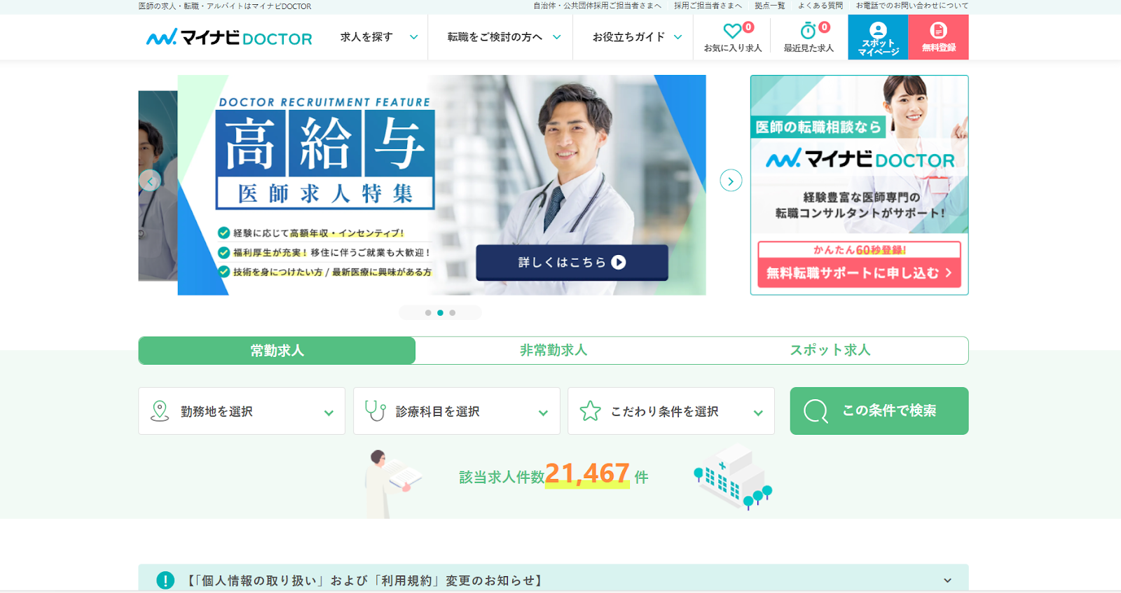The height and width of the screenshot is (593, 1121).
Task: Click the Mynavi DOCTOR logo
Action: [x=229, y=38]
